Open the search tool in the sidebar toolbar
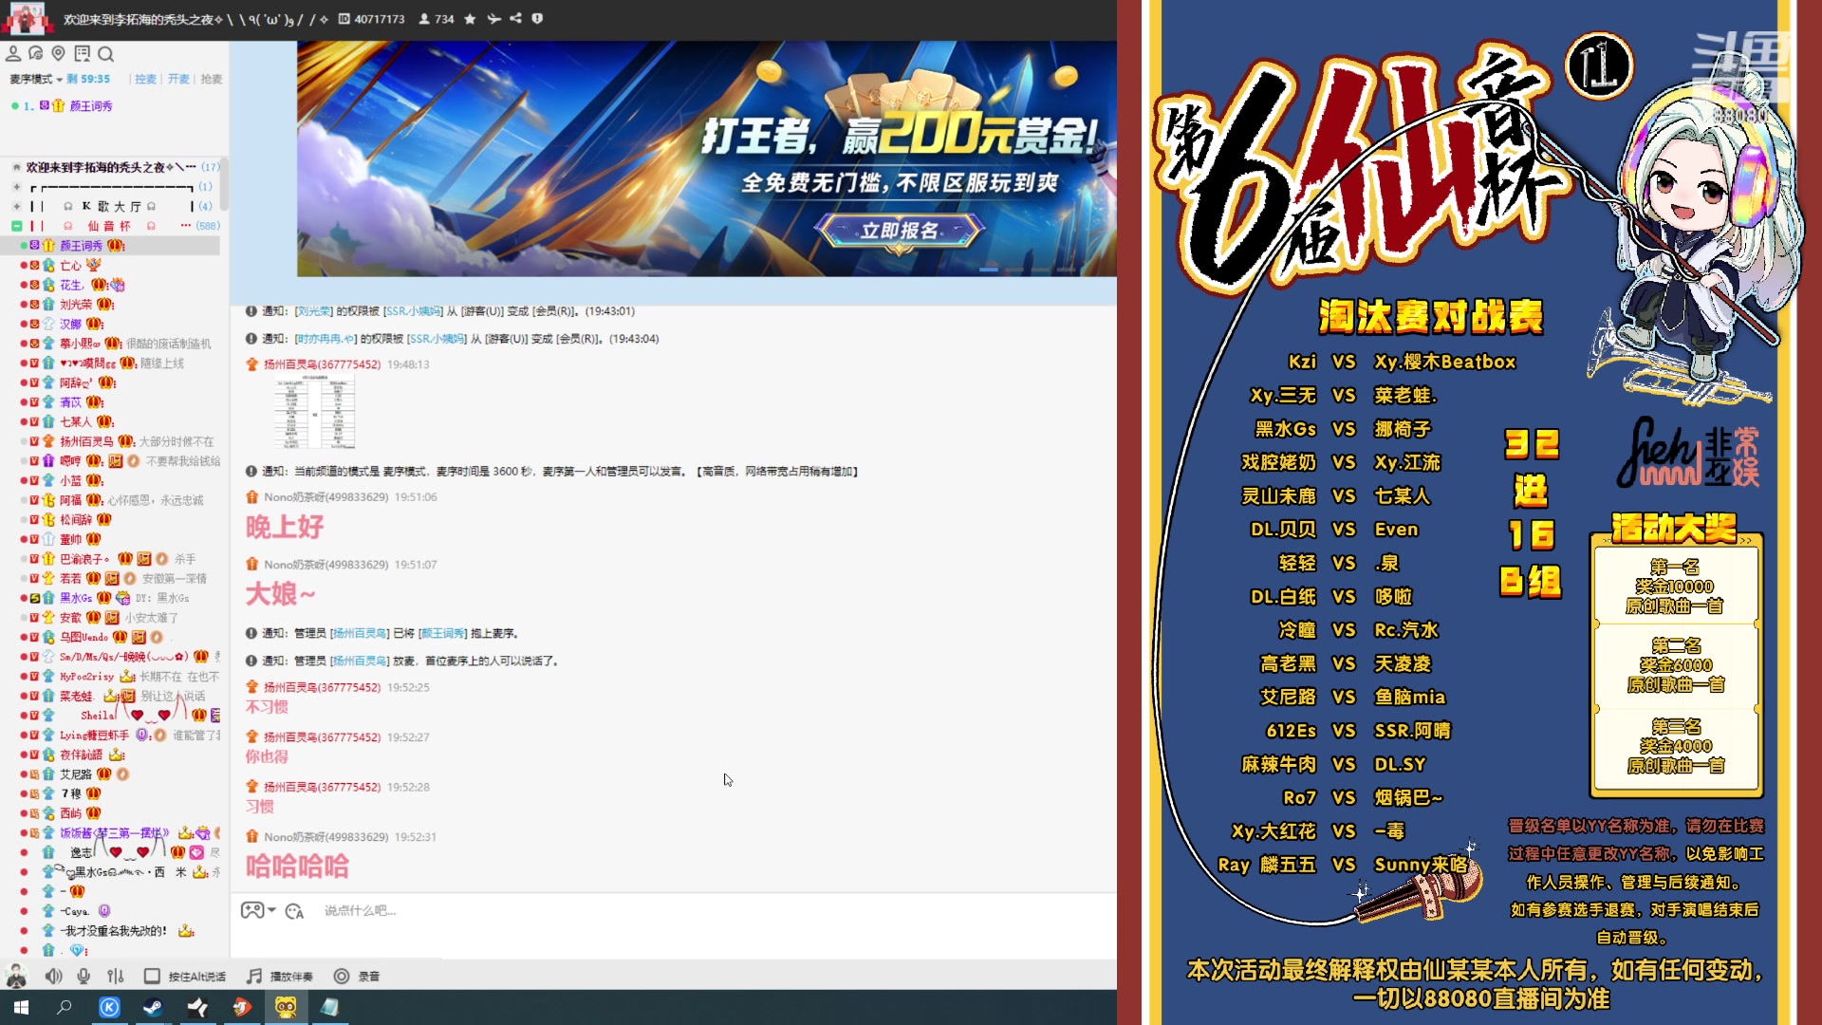This screenshot has width=1822, height=1025. 105,54
